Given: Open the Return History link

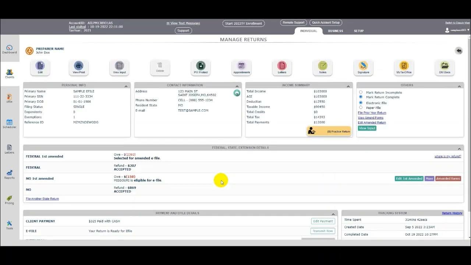Looking at the screenshot, I should tap(452, 213).
